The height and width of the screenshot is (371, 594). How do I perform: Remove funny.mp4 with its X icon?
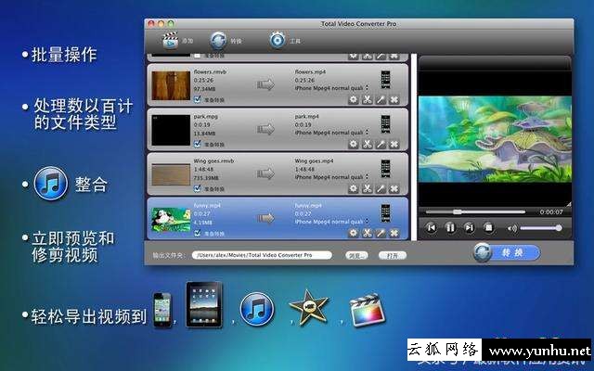pos(394,233)
